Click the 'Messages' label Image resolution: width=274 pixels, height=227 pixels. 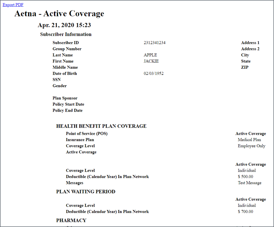click(75, 183)
